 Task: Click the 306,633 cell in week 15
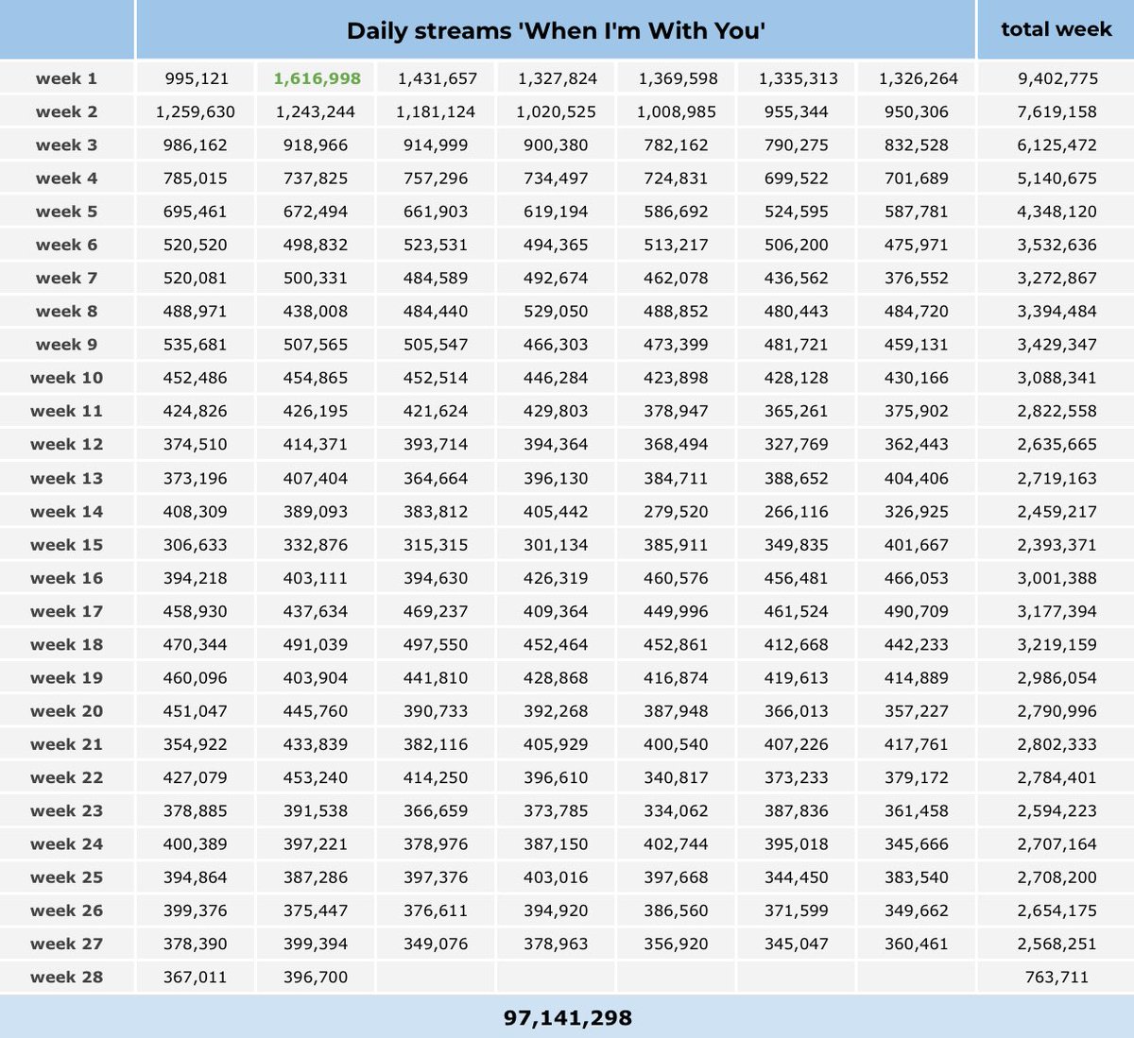pyautogui.click(x=196, y=544)
